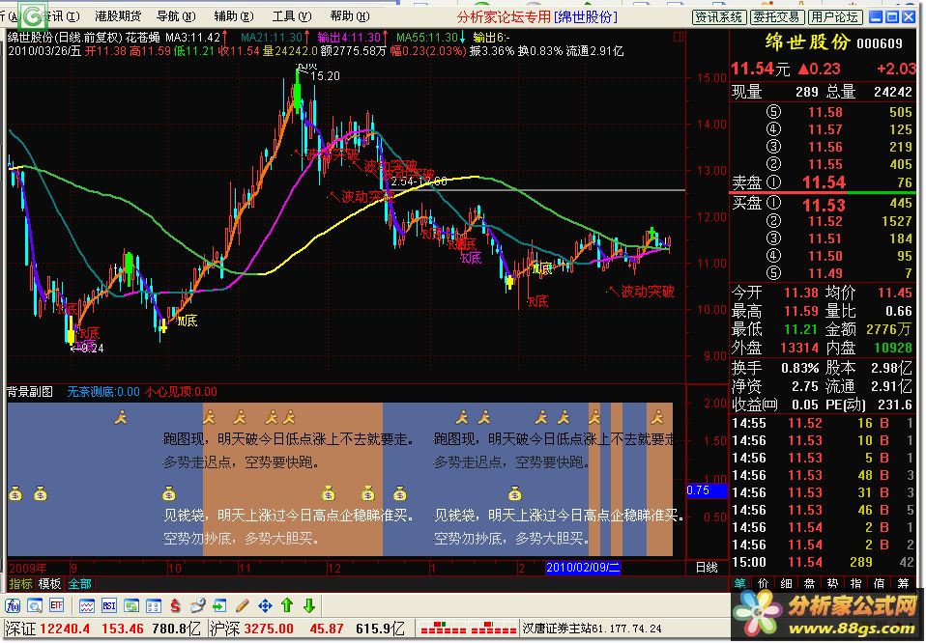The image size is (926, 643).
Task: Click the 无奈测底:0.00 indicator label
Action: coord(103,392)
